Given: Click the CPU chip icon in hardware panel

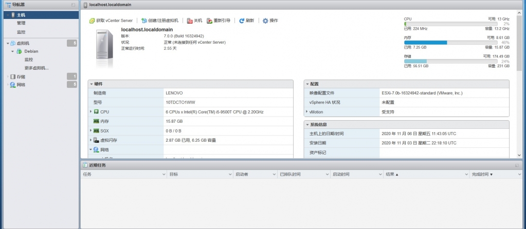Looking at the screenshot, I should [96, 112].
